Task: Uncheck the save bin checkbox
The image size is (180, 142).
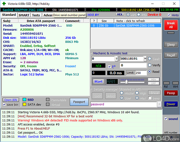Action: 4,105
